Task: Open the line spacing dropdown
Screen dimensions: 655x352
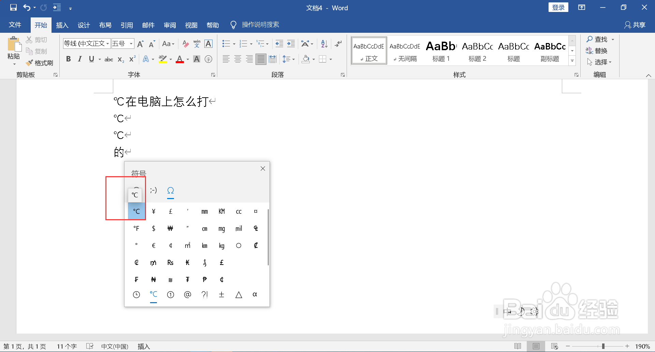Action: pyautogui.click(x=289, y=59)
